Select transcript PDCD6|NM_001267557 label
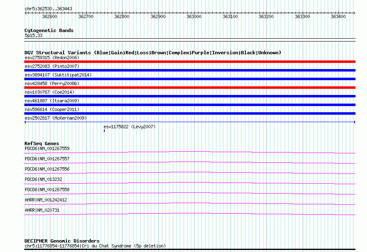The image size is (367, 252). click(x=47, y=159)
